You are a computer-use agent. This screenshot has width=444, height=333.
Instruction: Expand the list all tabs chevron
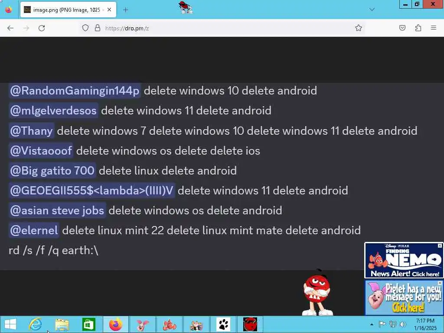tap(372, 10)
